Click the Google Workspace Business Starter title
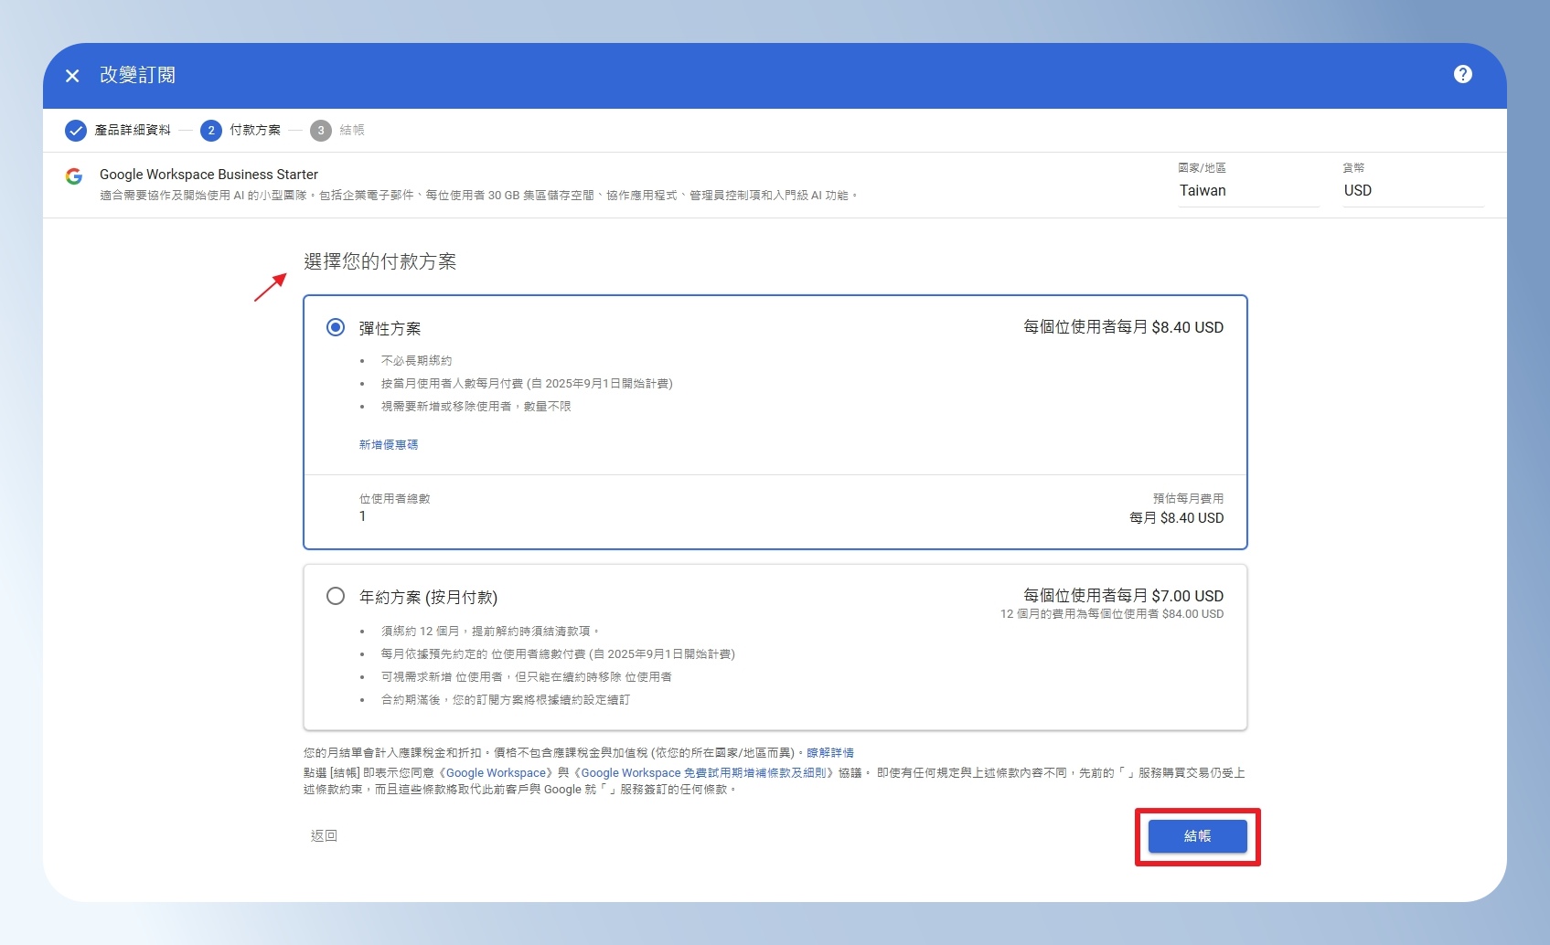Screen dimensions: 1550x945 208,175
